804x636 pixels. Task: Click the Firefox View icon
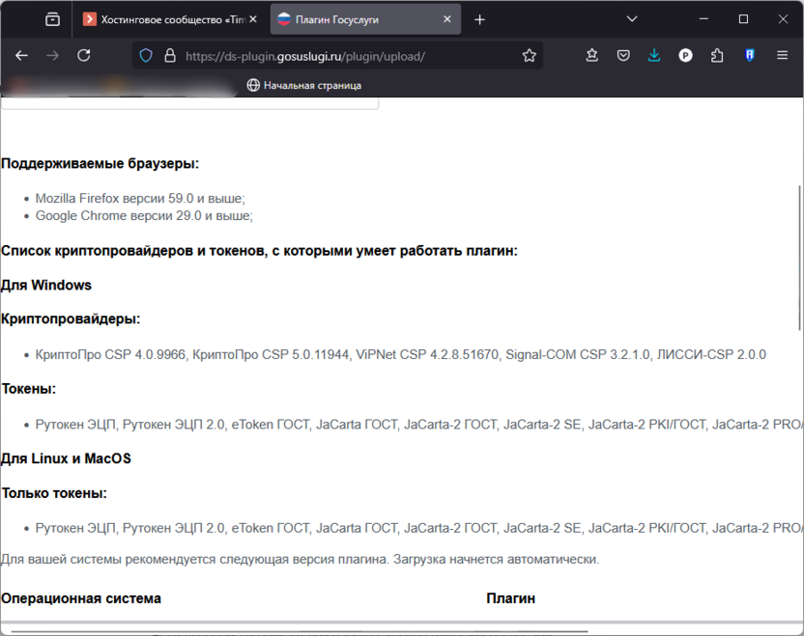pyautogui.click(x=52, y=19)
